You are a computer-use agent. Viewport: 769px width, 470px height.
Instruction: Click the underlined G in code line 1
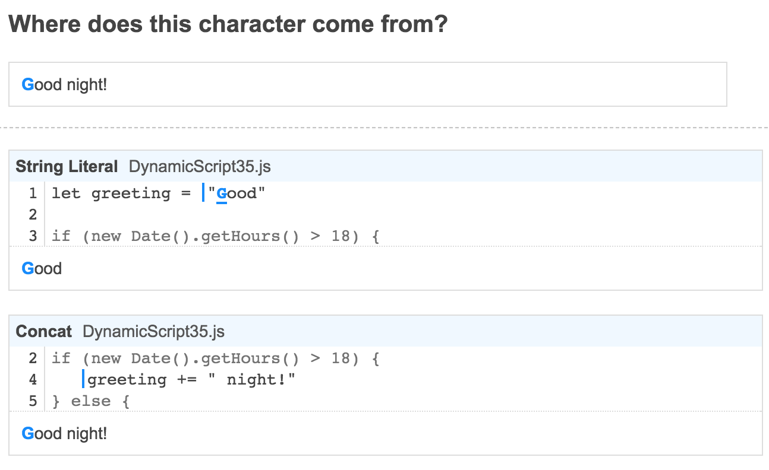222,193
